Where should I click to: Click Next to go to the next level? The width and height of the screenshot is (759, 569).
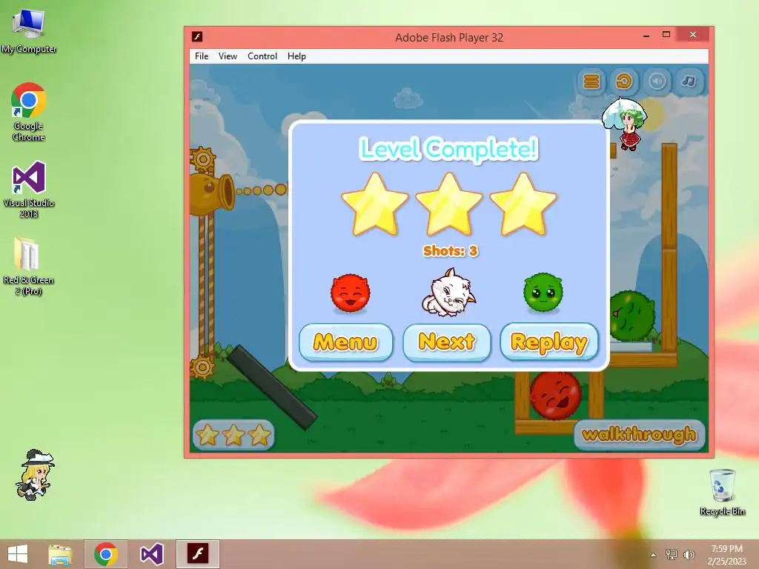(447, 342)
